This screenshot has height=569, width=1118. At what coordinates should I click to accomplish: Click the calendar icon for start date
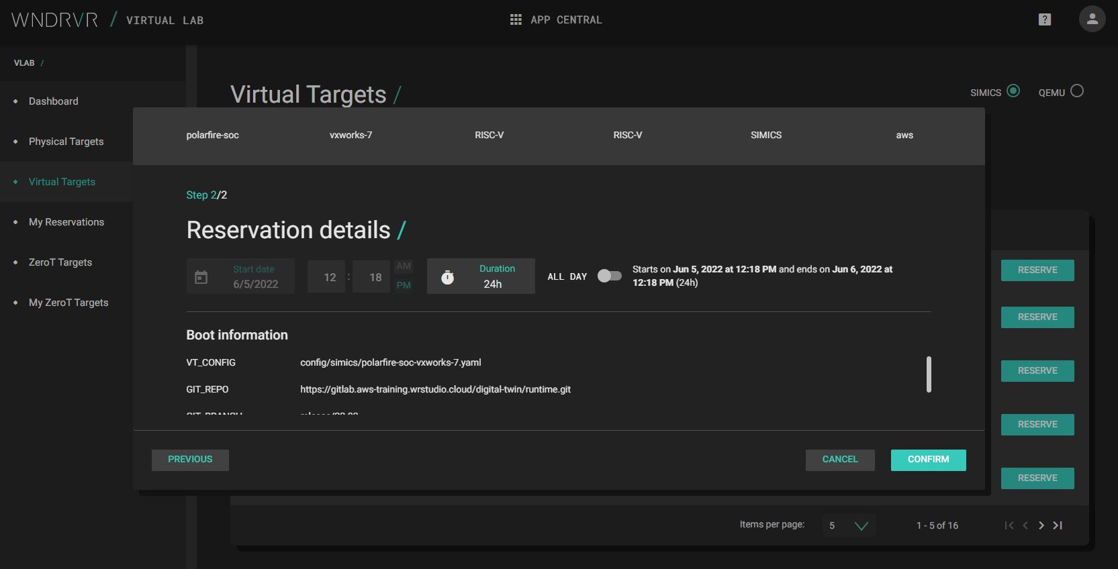(201, 277)
